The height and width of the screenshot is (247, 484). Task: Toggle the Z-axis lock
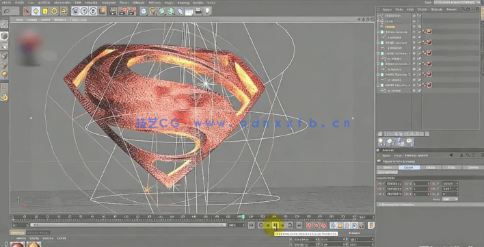point(93,12)
